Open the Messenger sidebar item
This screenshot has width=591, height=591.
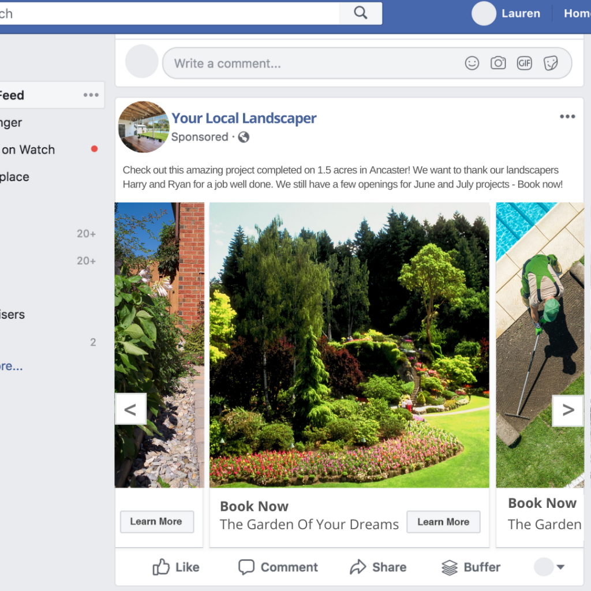point(11,122)
